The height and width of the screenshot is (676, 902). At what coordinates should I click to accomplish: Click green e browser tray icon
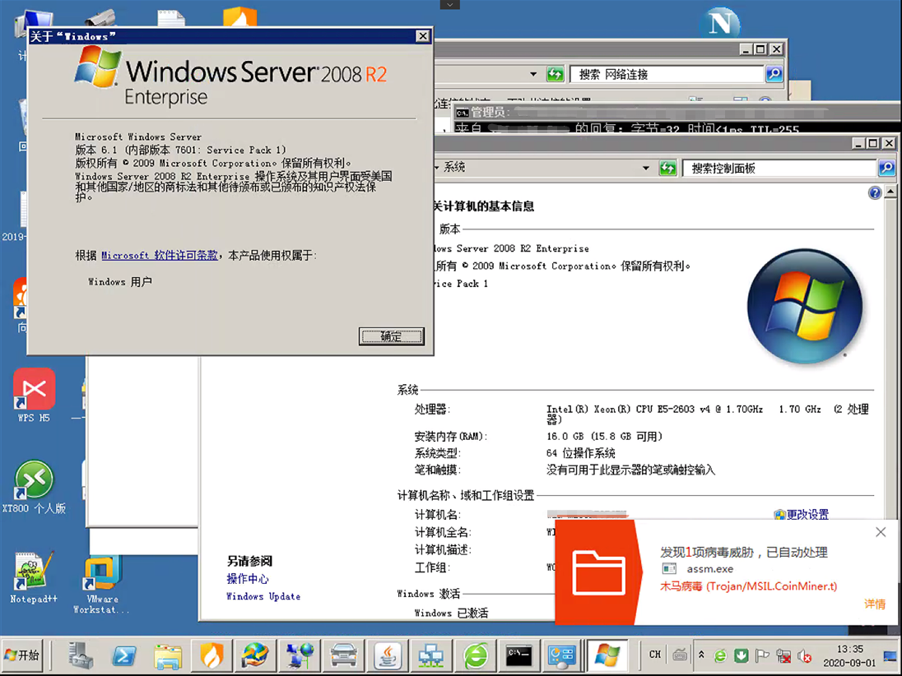tap(720, 655)
